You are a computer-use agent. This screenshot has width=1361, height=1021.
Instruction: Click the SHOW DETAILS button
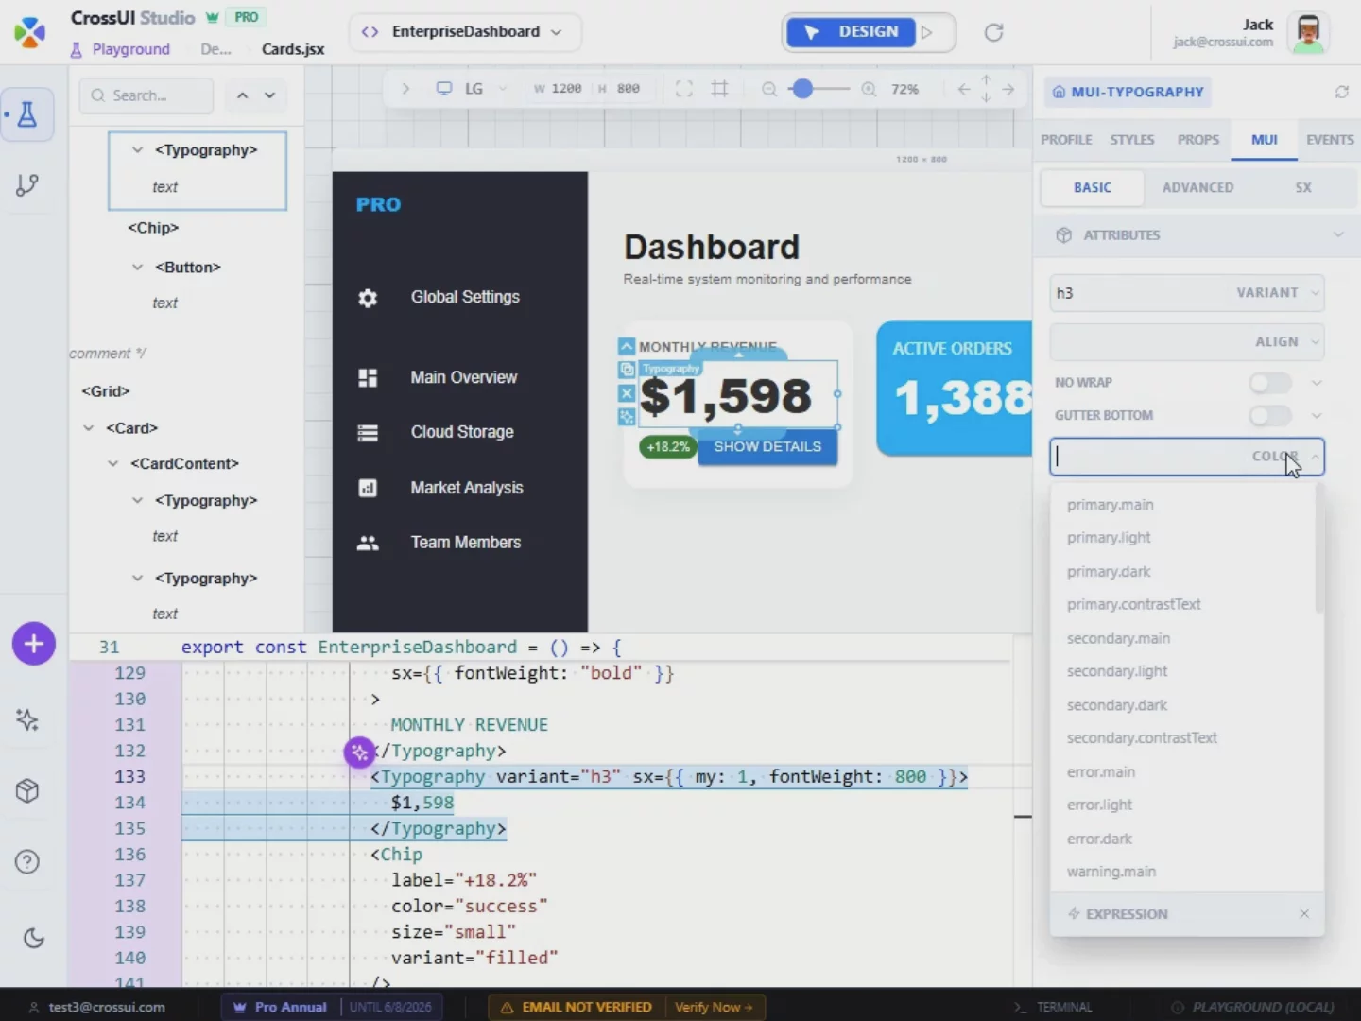[x=767, y=446]
